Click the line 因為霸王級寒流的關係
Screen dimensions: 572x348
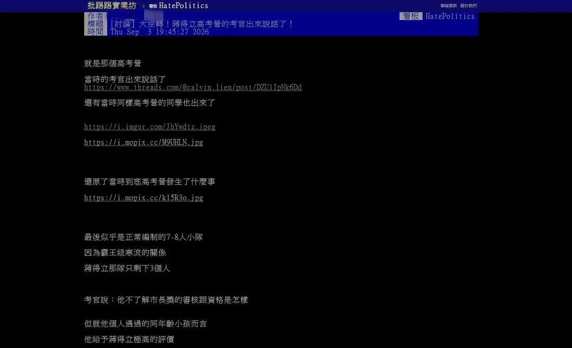(x=125, y=253)
